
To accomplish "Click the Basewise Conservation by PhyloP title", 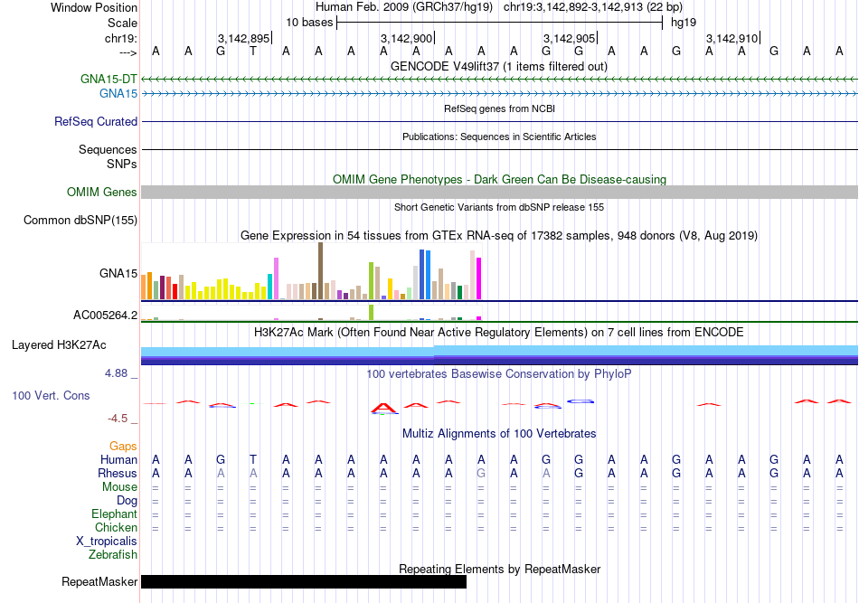I will pos(499,374).
